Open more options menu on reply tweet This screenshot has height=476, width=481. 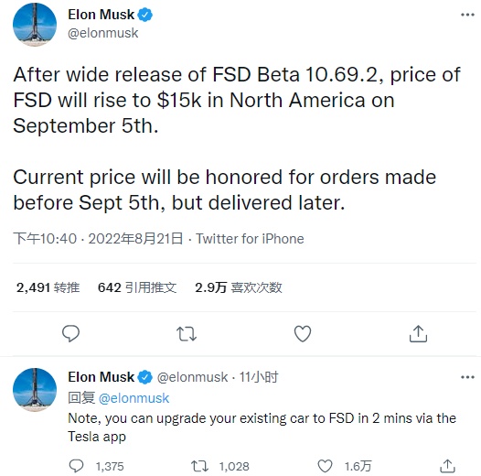467,377
